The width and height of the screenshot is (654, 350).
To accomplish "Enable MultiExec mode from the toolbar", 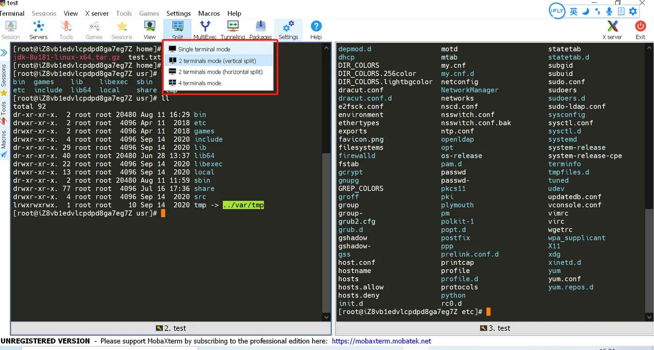I will point(205,30).
